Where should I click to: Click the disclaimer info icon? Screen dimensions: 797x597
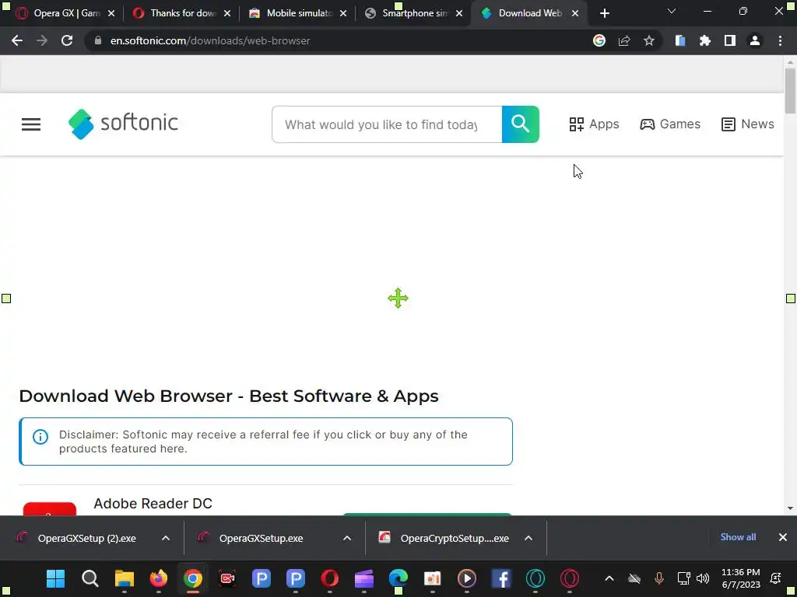click(x=40, y=437)
